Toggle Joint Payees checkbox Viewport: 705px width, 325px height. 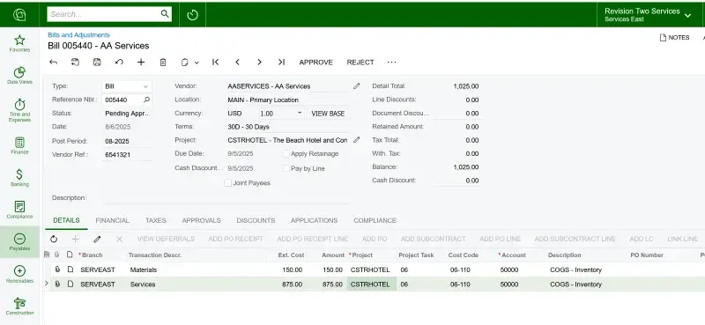pos(228,183)
